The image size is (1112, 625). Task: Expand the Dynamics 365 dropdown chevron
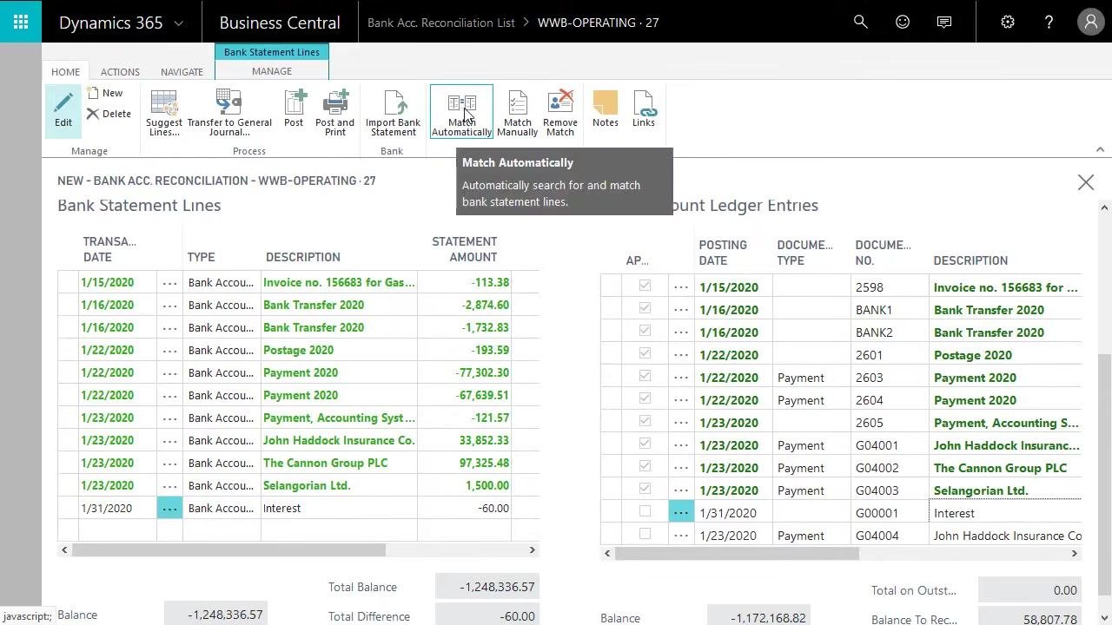pyautogui.click(x=179, y=23)
